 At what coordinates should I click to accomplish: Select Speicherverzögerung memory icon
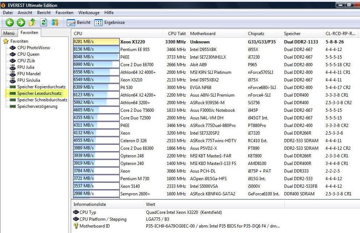pyautogui.click(x=13, y=106)
